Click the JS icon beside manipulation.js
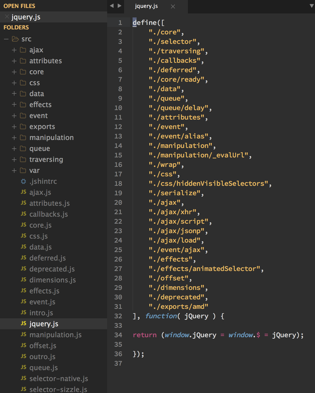Image resolution: width=315 pixels, height=393 pixels. coord(23,335)
